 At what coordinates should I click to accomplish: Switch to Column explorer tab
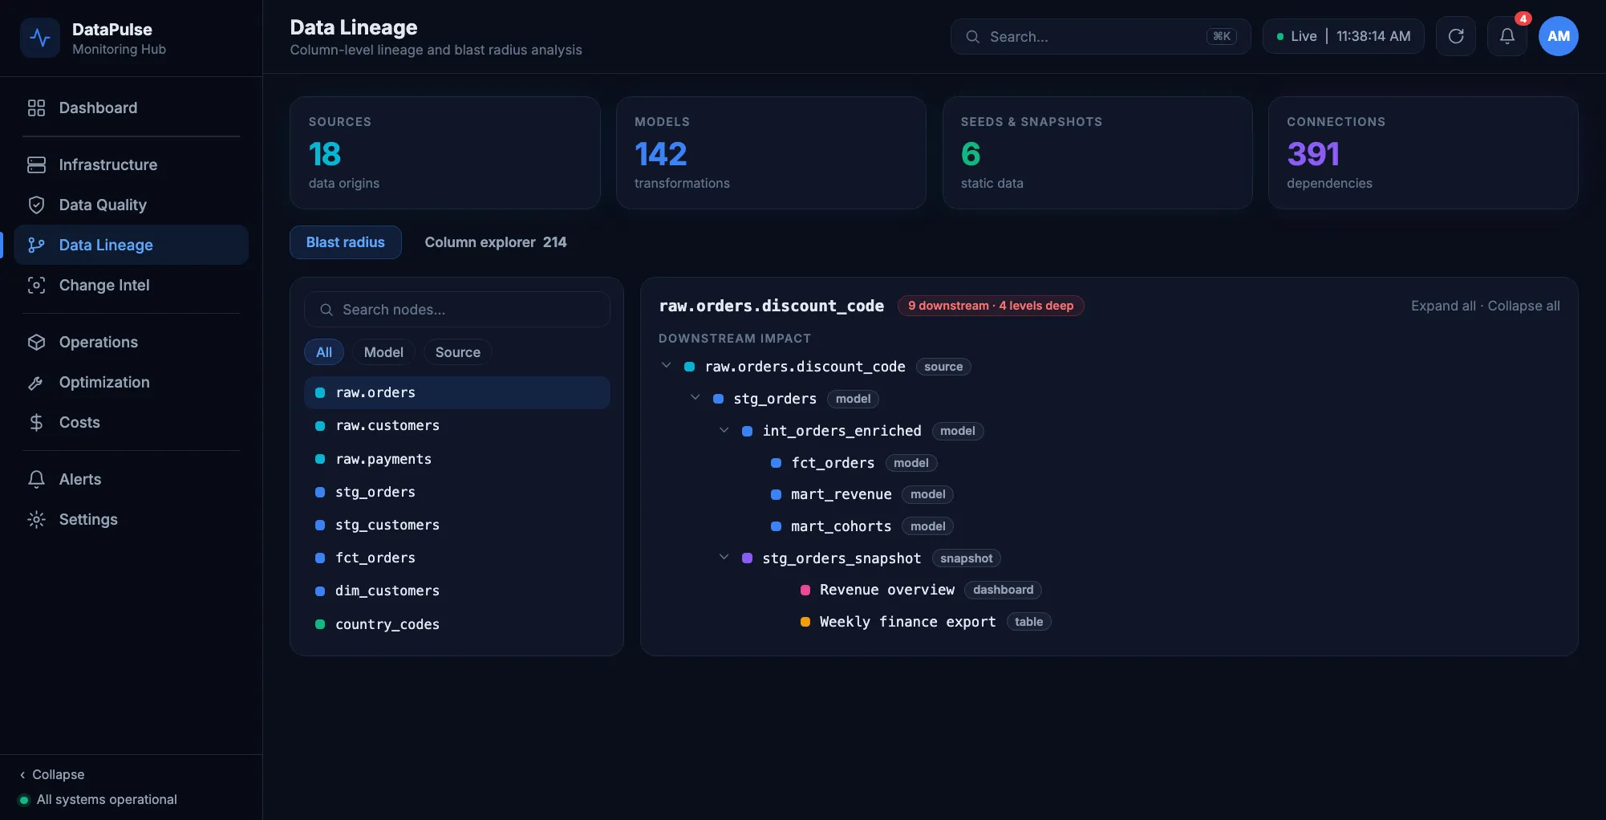496,242
